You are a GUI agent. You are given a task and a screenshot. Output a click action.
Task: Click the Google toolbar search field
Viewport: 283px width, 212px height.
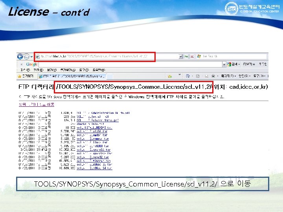pyautogui.click(x=130, y=64)
